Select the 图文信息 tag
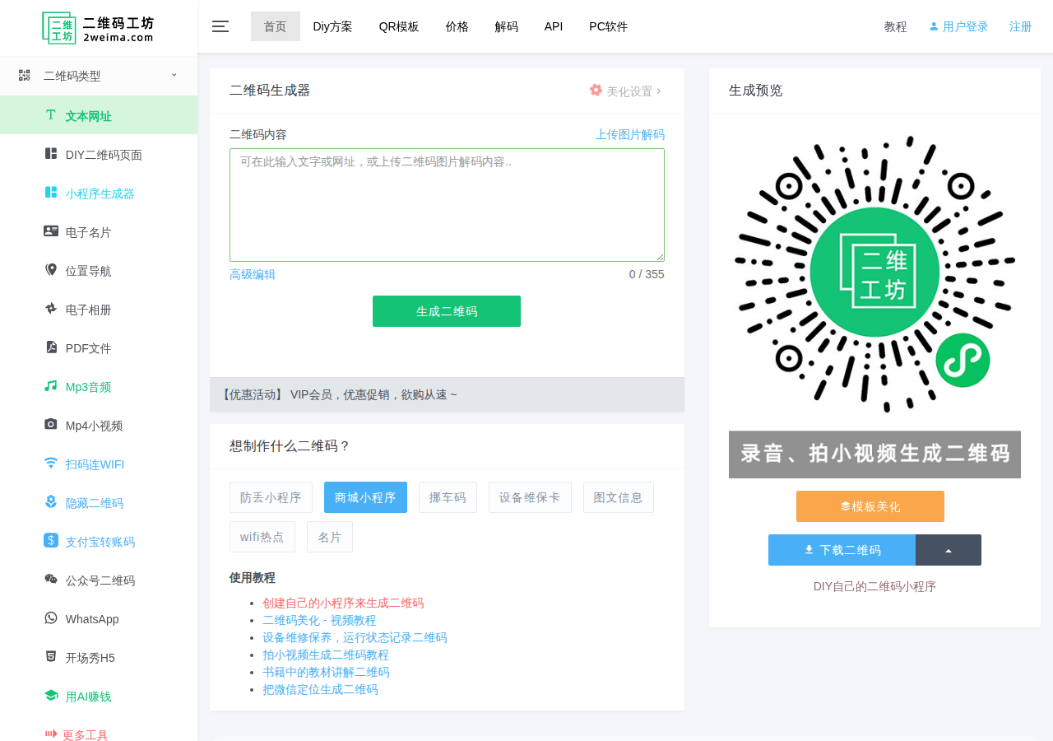This screenshot has height=741, width=1053. click(x=619, y=497)
